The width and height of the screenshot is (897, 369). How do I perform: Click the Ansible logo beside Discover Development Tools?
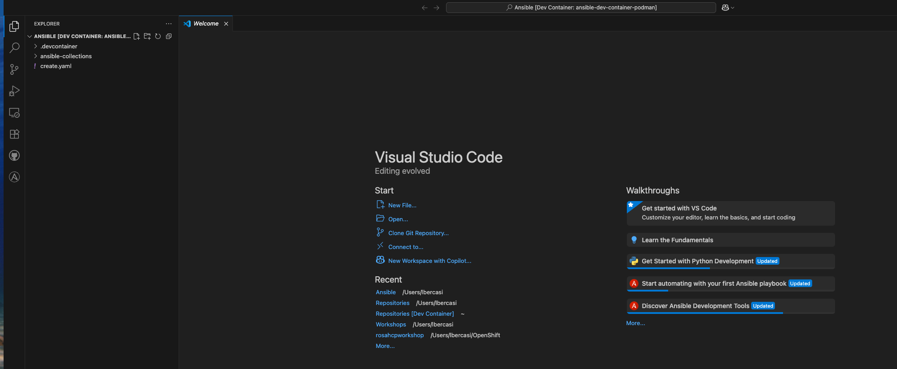pos(634,306)
